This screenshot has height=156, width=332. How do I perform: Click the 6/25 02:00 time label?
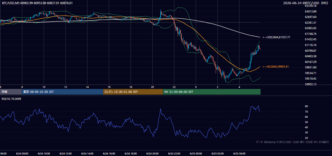tap(218, 153)
